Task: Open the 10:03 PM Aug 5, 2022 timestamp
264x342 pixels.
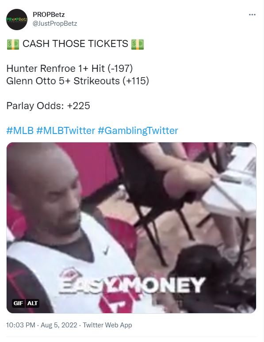Action: pos(42,325)
